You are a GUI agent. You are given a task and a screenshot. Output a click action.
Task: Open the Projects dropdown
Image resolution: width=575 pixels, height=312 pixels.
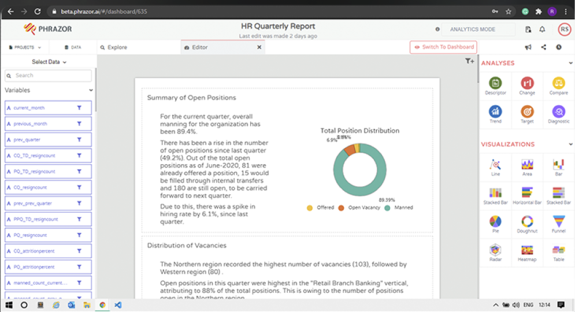click(25, 47)
